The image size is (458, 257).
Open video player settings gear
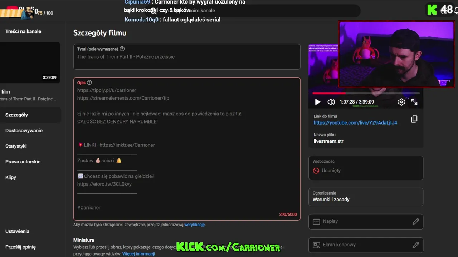[x=401, y=102]
